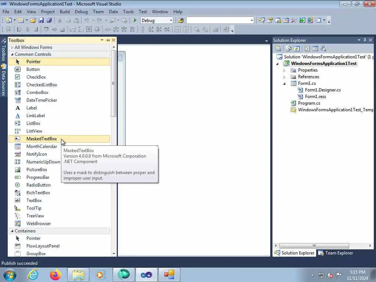Select the CheckBox control in Toolbox
The width and height of the screenshot is (376, 282).
tap(59, 77)
